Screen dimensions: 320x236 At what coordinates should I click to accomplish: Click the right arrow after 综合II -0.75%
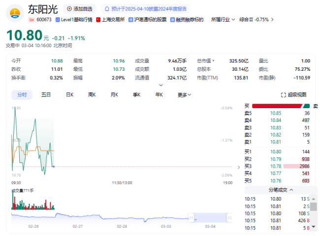pos(272,20)
